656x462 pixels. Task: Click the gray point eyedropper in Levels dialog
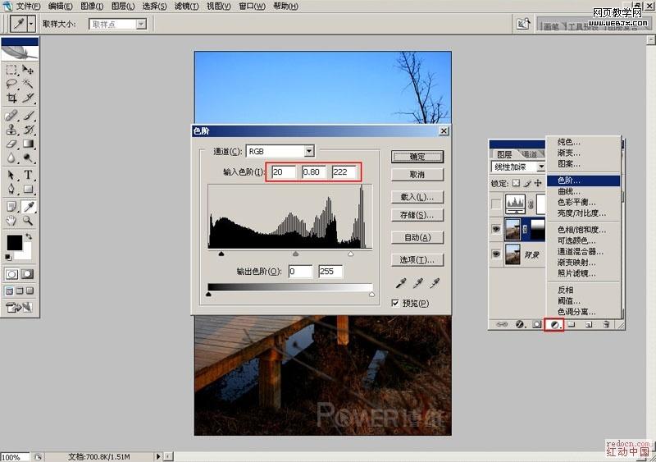(x=417, y=284)
